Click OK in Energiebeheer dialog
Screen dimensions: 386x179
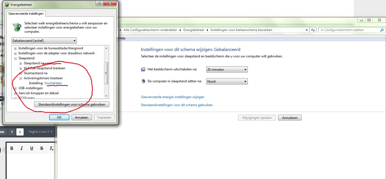[x=59, y=117]
